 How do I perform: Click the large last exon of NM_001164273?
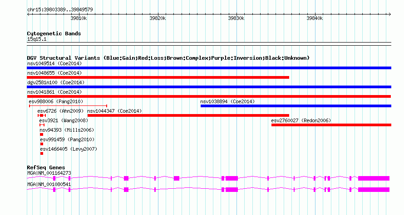tap(374, 178)
